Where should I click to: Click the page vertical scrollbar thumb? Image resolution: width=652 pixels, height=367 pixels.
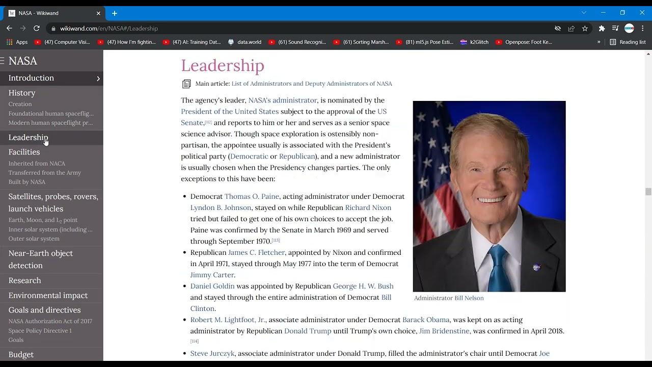pyautogui.click(x=648, y=192)
